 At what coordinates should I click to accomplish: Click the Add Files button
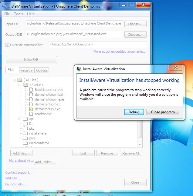(x=21, y=153)
